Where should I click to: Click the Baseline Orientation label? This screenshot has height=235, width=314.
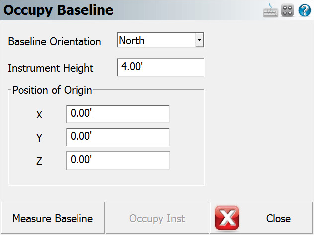tap(55, 42)
